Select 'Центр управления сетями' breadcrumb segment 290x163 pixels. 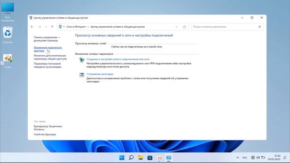[x=117, y=27]
